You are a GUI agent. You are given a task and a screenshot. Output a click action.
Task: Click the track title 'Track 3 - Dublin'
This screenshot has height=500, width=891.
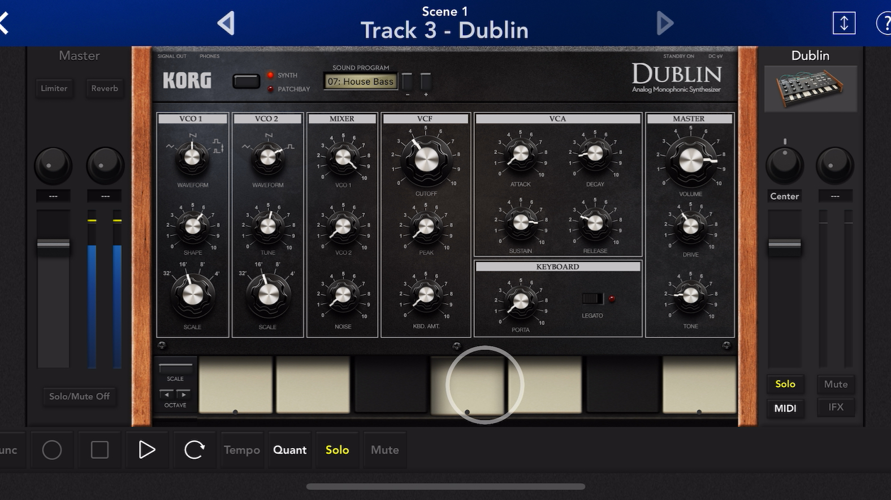445,30
